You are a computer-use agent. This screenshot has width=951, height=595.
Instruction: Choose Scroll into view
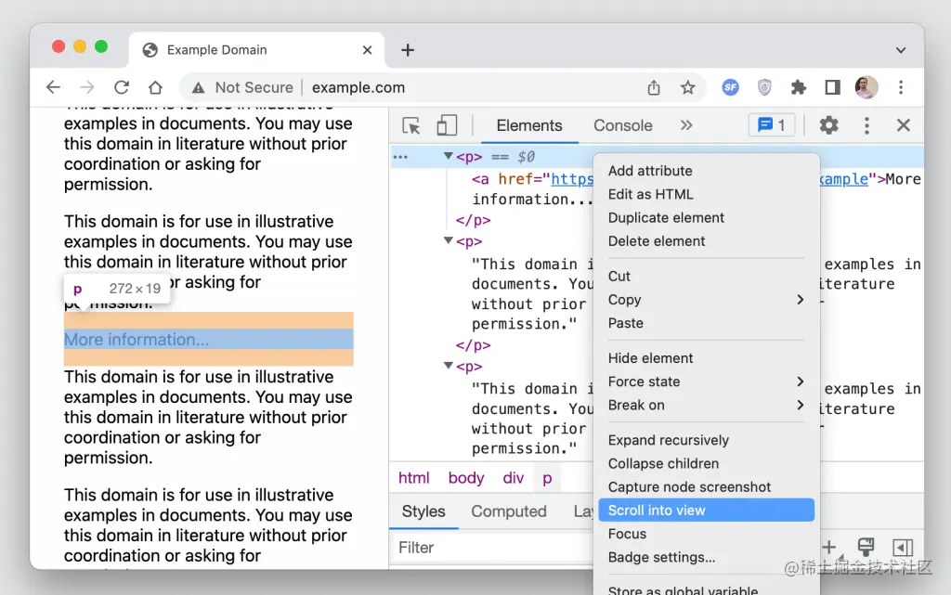(x=706, y=511)
